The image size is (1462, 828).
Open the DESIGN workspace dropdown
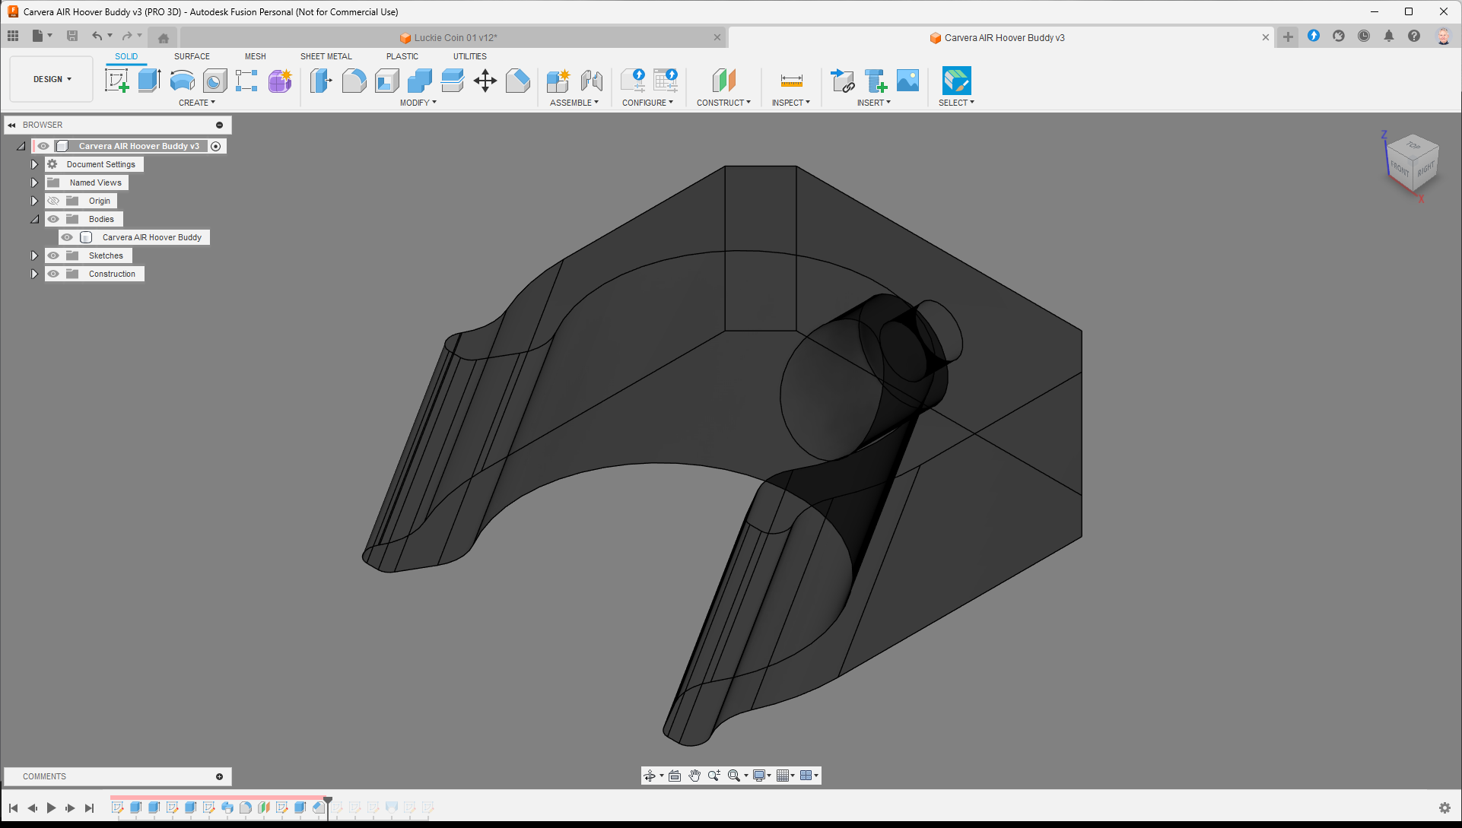click(x=52, y=79)
